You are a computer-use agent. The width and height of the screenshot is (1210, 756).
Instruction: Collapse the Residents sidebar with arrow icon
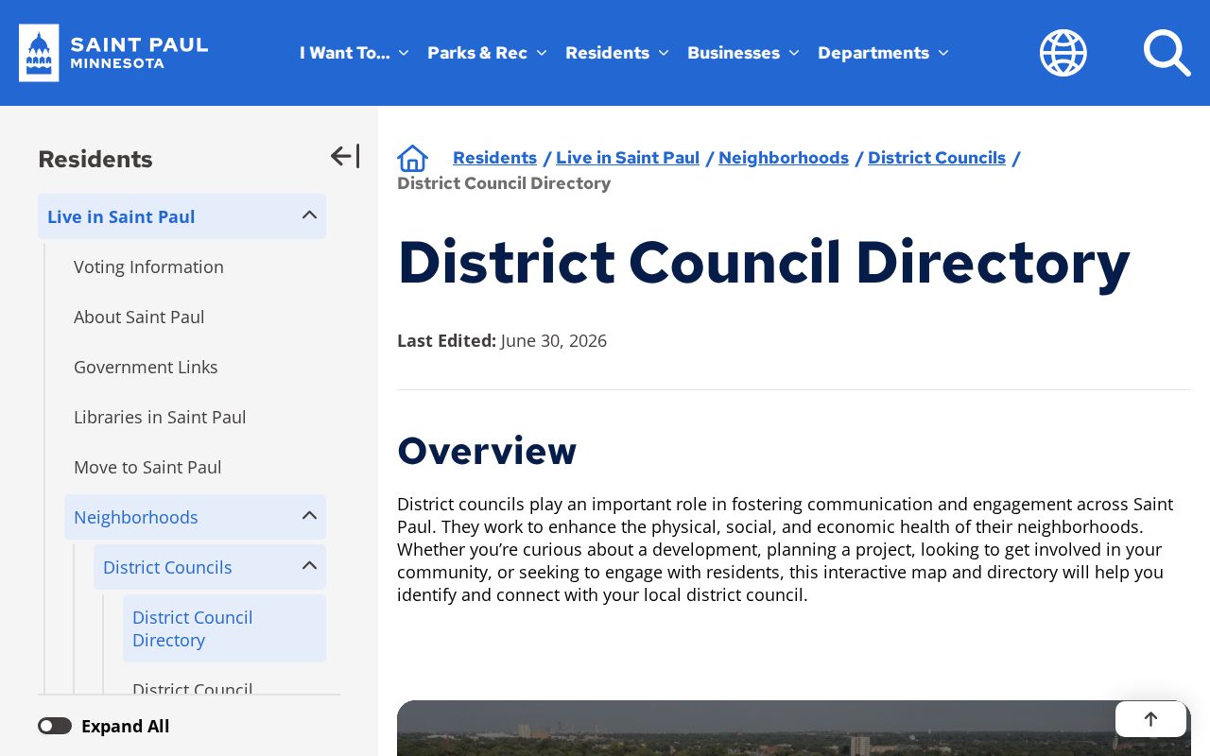click(x=345, y=156)
